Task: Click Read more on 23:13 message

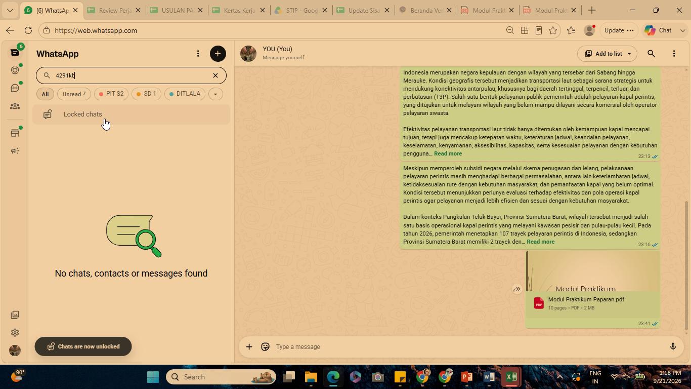Action: click(x=448, y=153)
